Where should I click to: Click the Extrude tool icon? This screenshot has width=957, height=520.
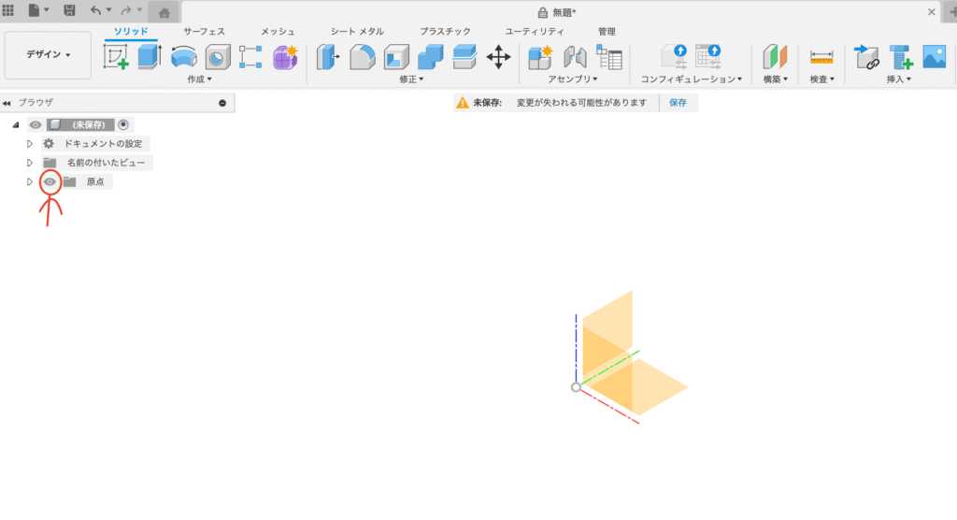pyautogui.click(x=150, y=57)
